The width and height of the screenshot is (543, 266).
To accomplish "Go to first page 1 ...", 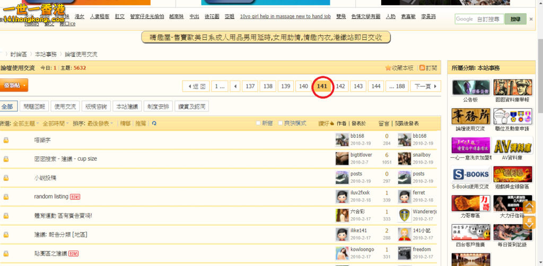I will [x=220, y=86].
